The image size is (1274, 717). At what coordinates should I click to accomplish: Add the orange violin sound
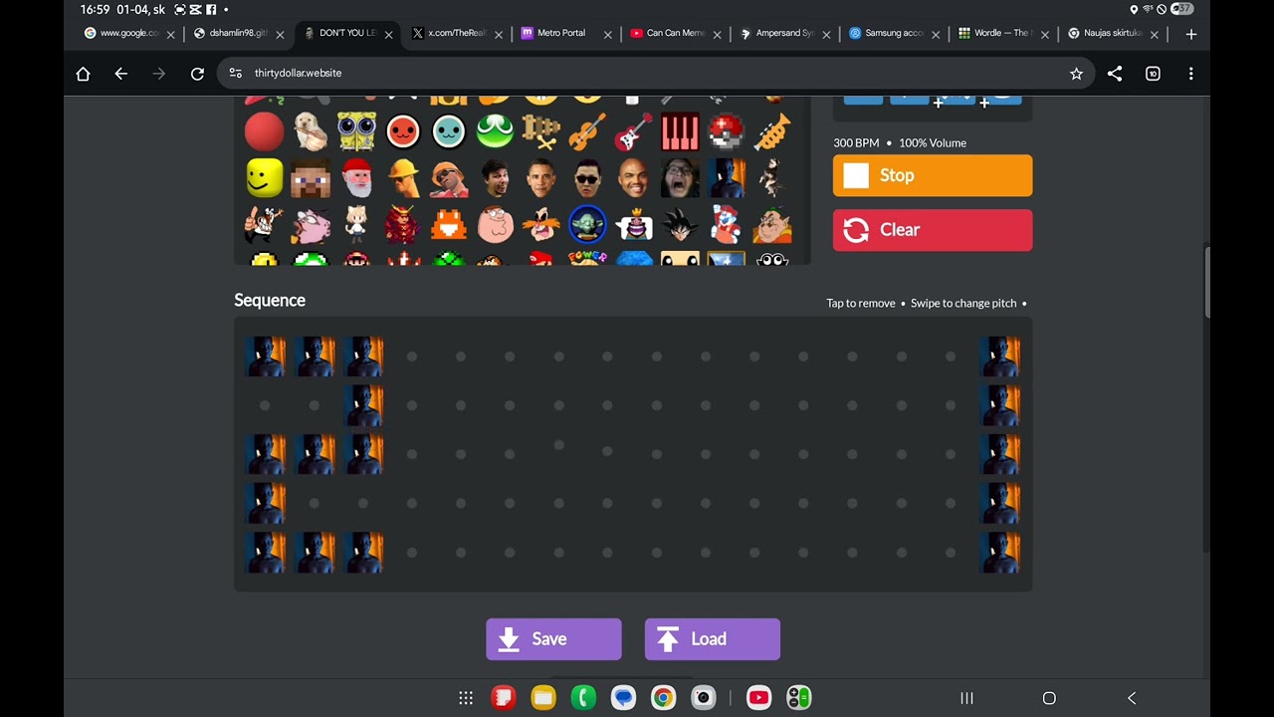[587, 131]
